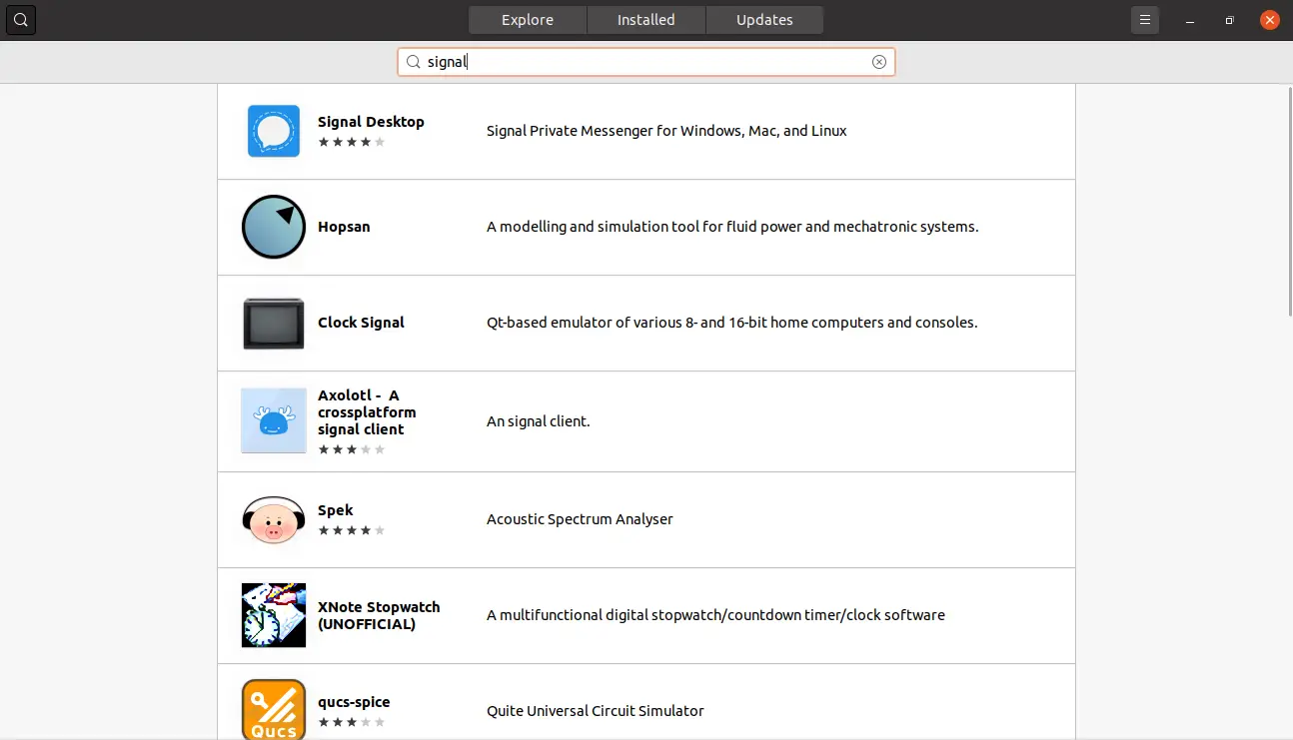
Task: Open the Spek title
Action: [336, 510]
